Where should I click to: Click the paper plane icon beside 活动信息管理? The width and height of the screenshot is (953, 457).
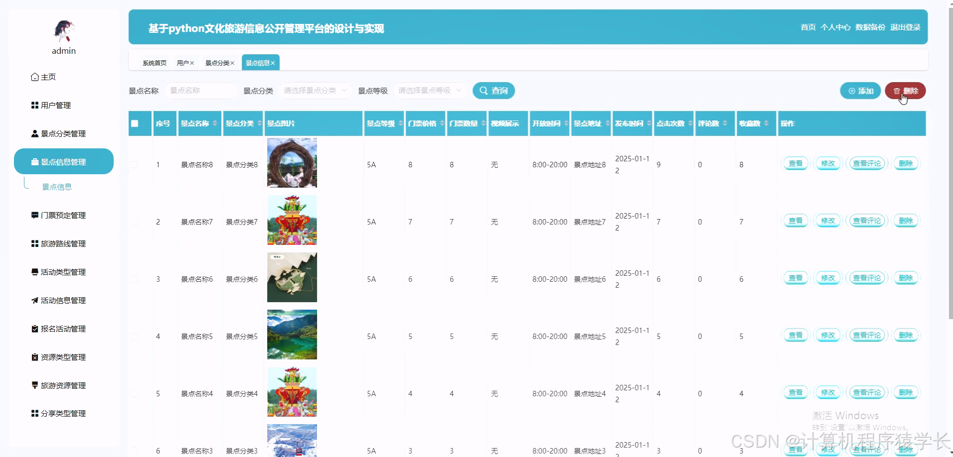pyautogui.click(x=35, y=300)
